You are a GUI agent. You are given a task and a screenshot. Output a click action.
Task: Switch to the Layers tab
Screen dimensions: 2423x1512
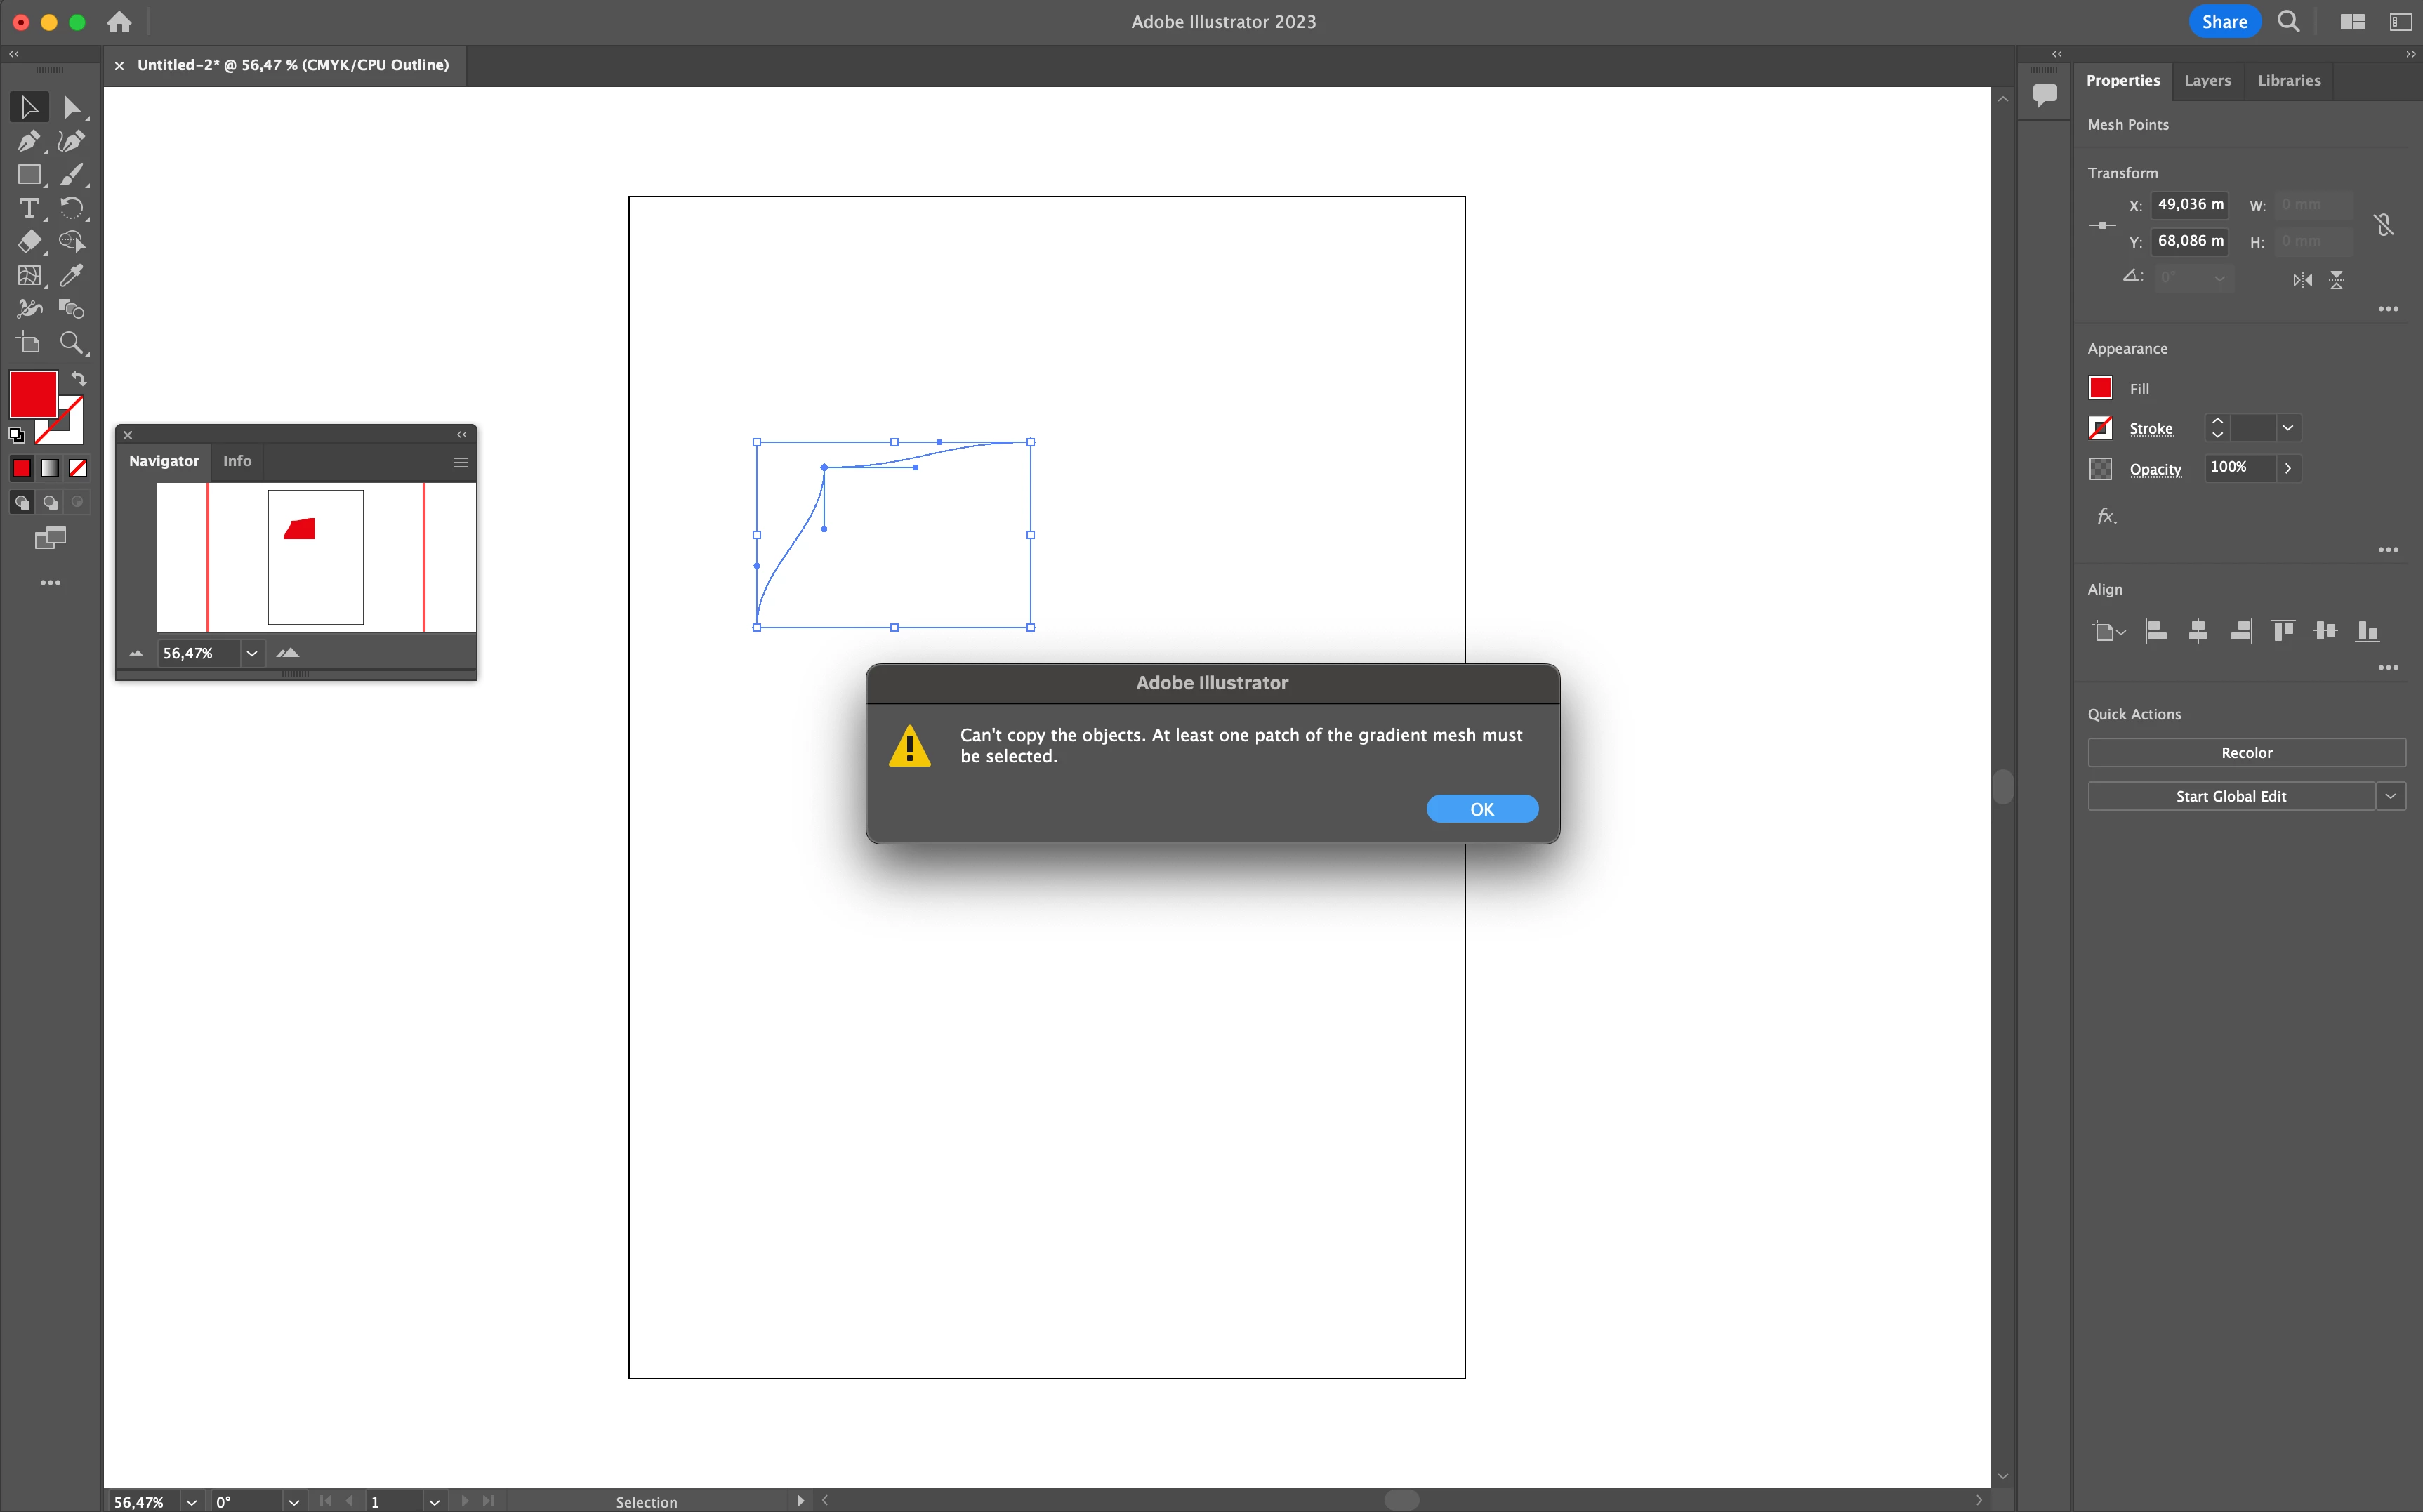pos(2207,81)
